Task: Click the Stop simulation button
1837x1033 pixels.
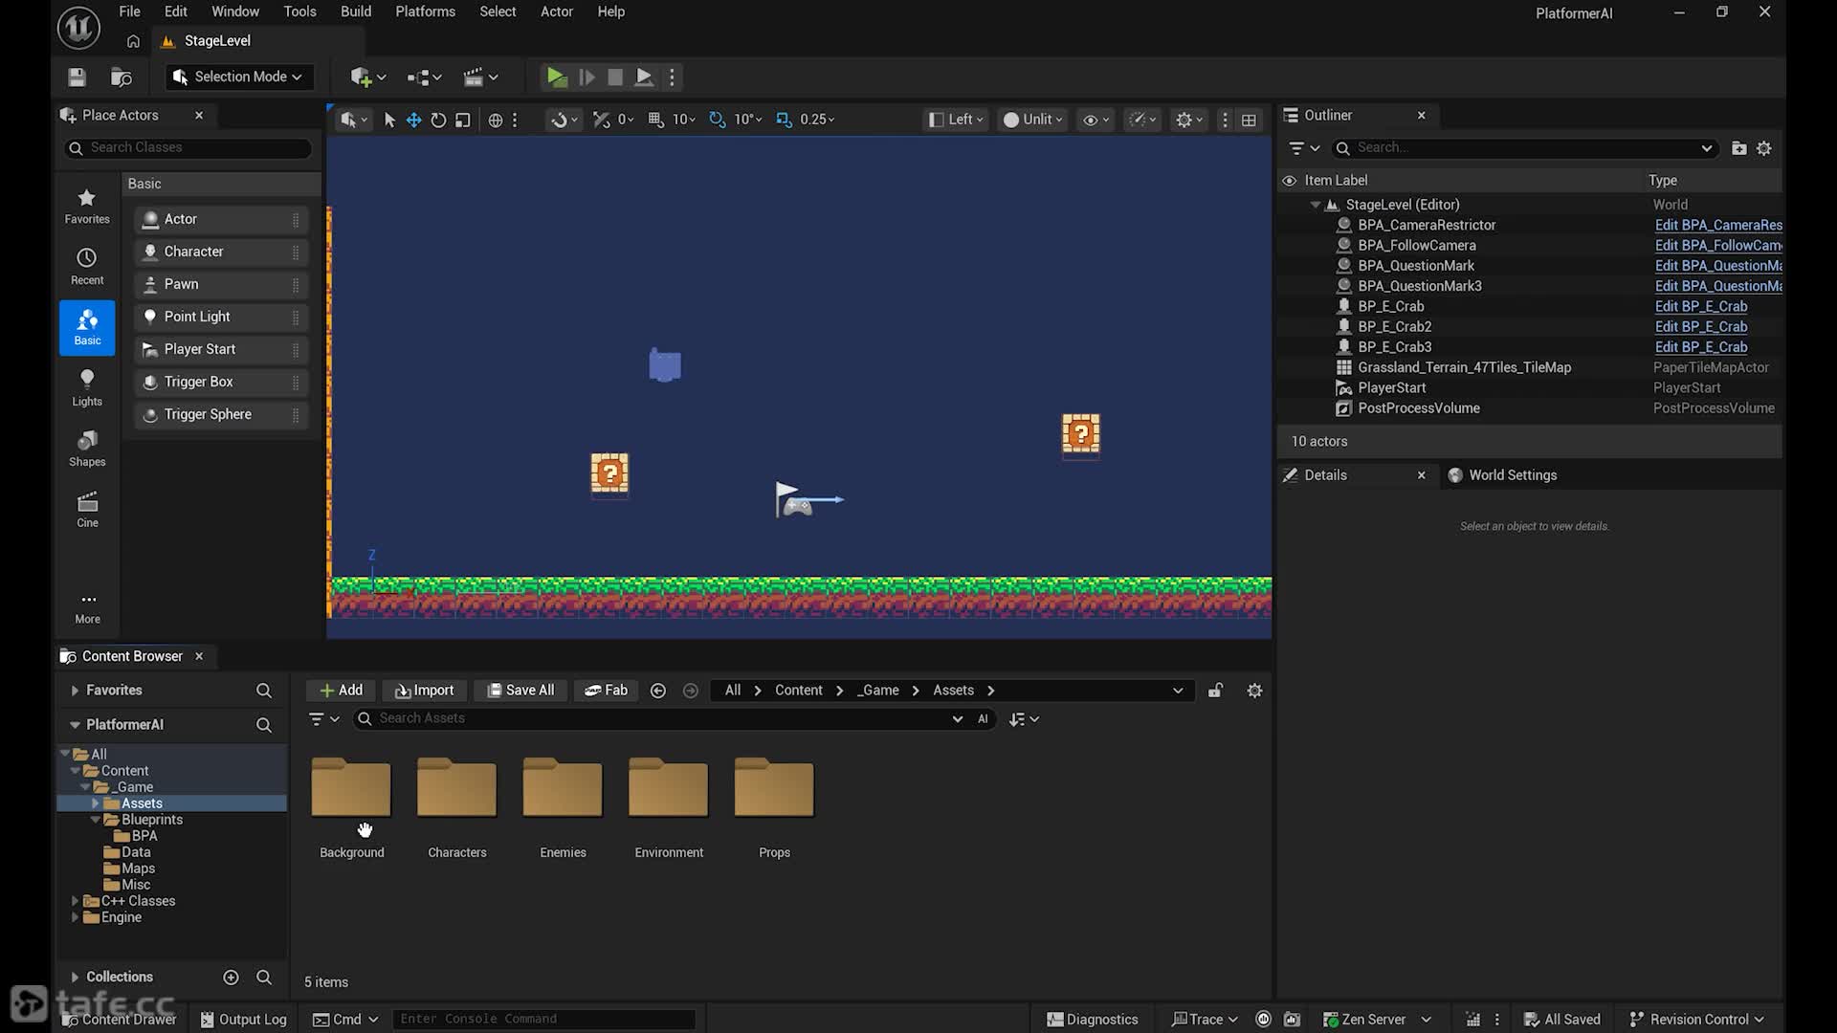Action: point(615,77)
